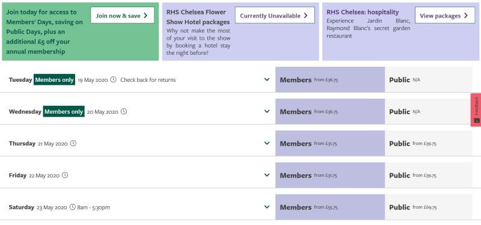
Task: Click the RHS Chelsea Flower Show Hotel packages heading
Action: click(198, 17)
